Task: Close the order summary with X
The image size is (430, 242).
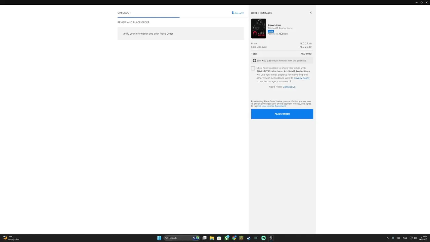Action: [311, 13]
